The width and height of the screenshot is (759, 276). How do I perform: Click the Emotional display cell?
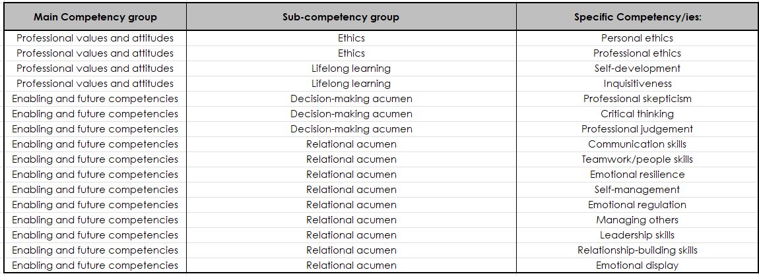(x=637, y=265)
